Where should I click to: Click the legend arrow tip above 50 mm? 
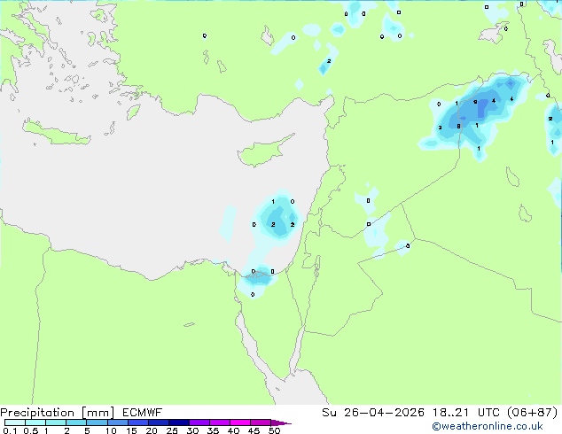pos(281,423)
